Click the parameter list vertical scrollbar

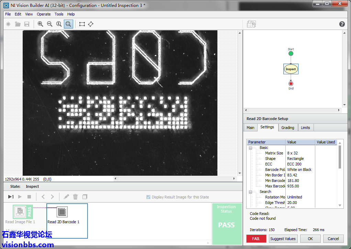coord(340,157)
